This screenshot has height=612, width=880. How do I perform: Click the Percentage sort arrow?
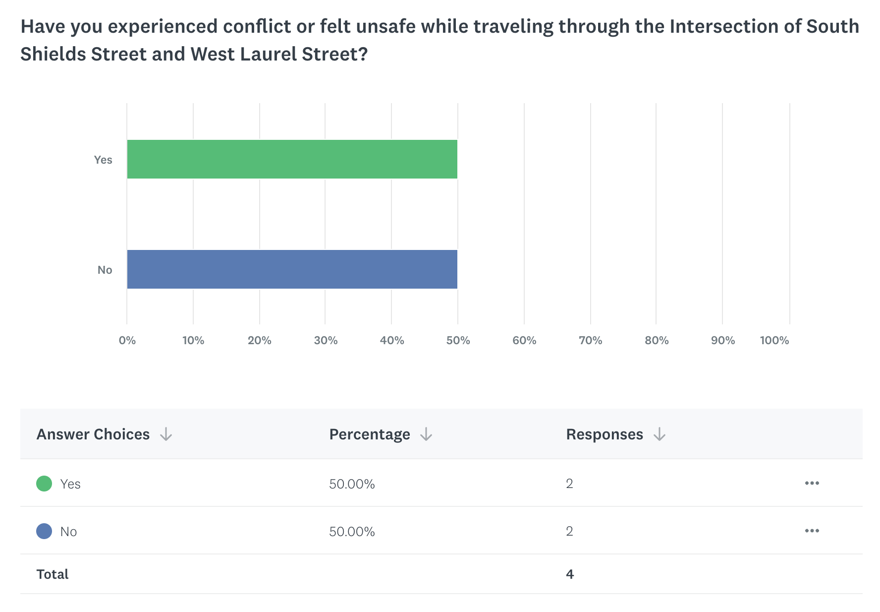(x=426, y=435)
